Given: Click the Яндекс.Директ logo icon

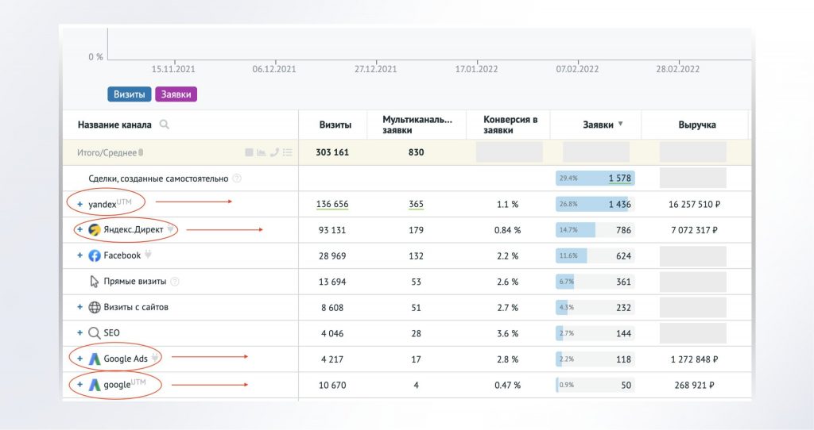Looking at the screenshot, I should click(95, 230).
